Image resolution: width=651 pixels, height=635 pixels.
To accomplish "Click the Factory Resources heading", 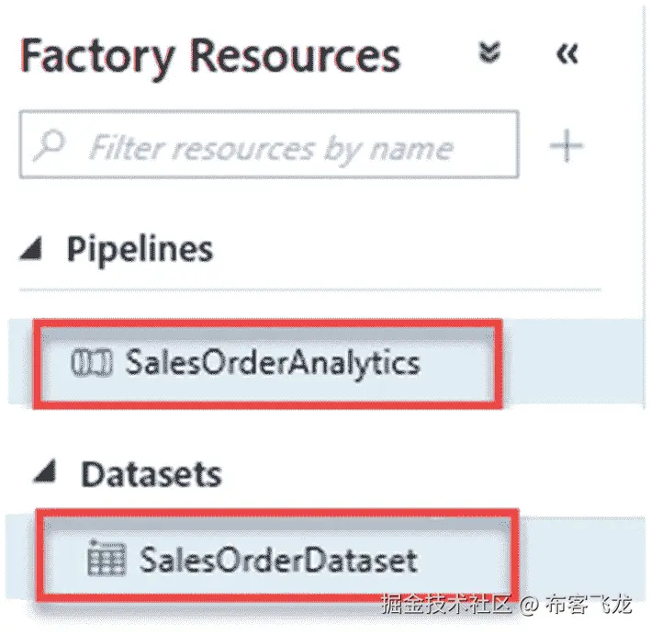I will coord(210,57).
